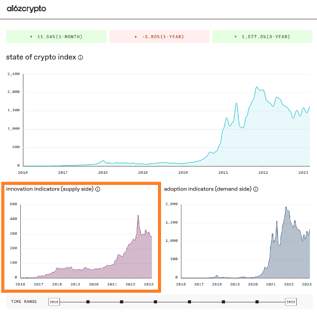Viewport: 317px width, 312px height.
Task: Click first tick mark after the 2016 handle
Action: pyautogui.click(x=88, y=302)
